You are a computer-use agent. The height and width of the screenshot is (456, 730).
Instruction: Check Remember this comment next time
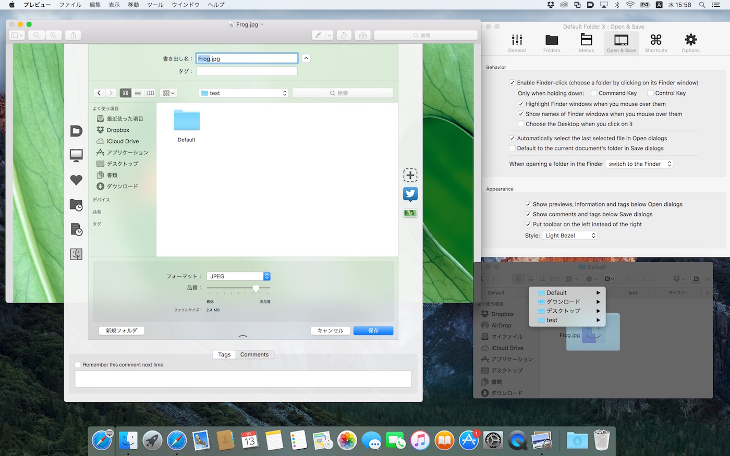point(78,365)
